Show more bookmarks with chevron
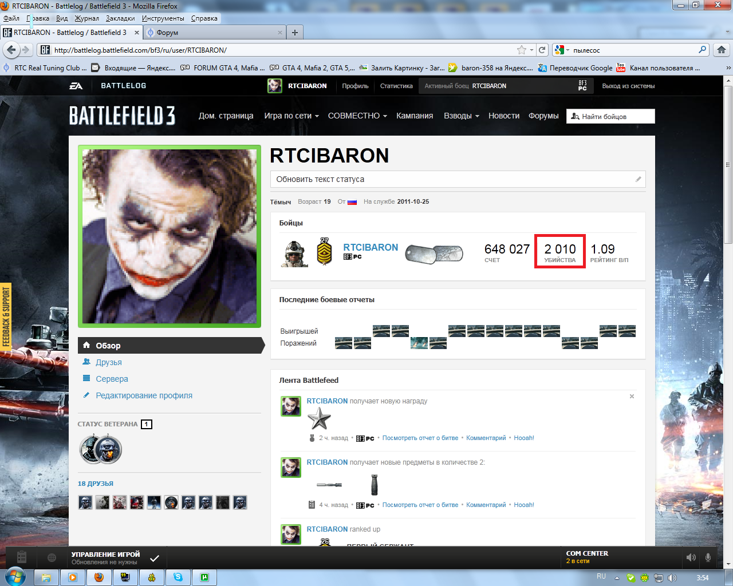 [x=728, y=68]
